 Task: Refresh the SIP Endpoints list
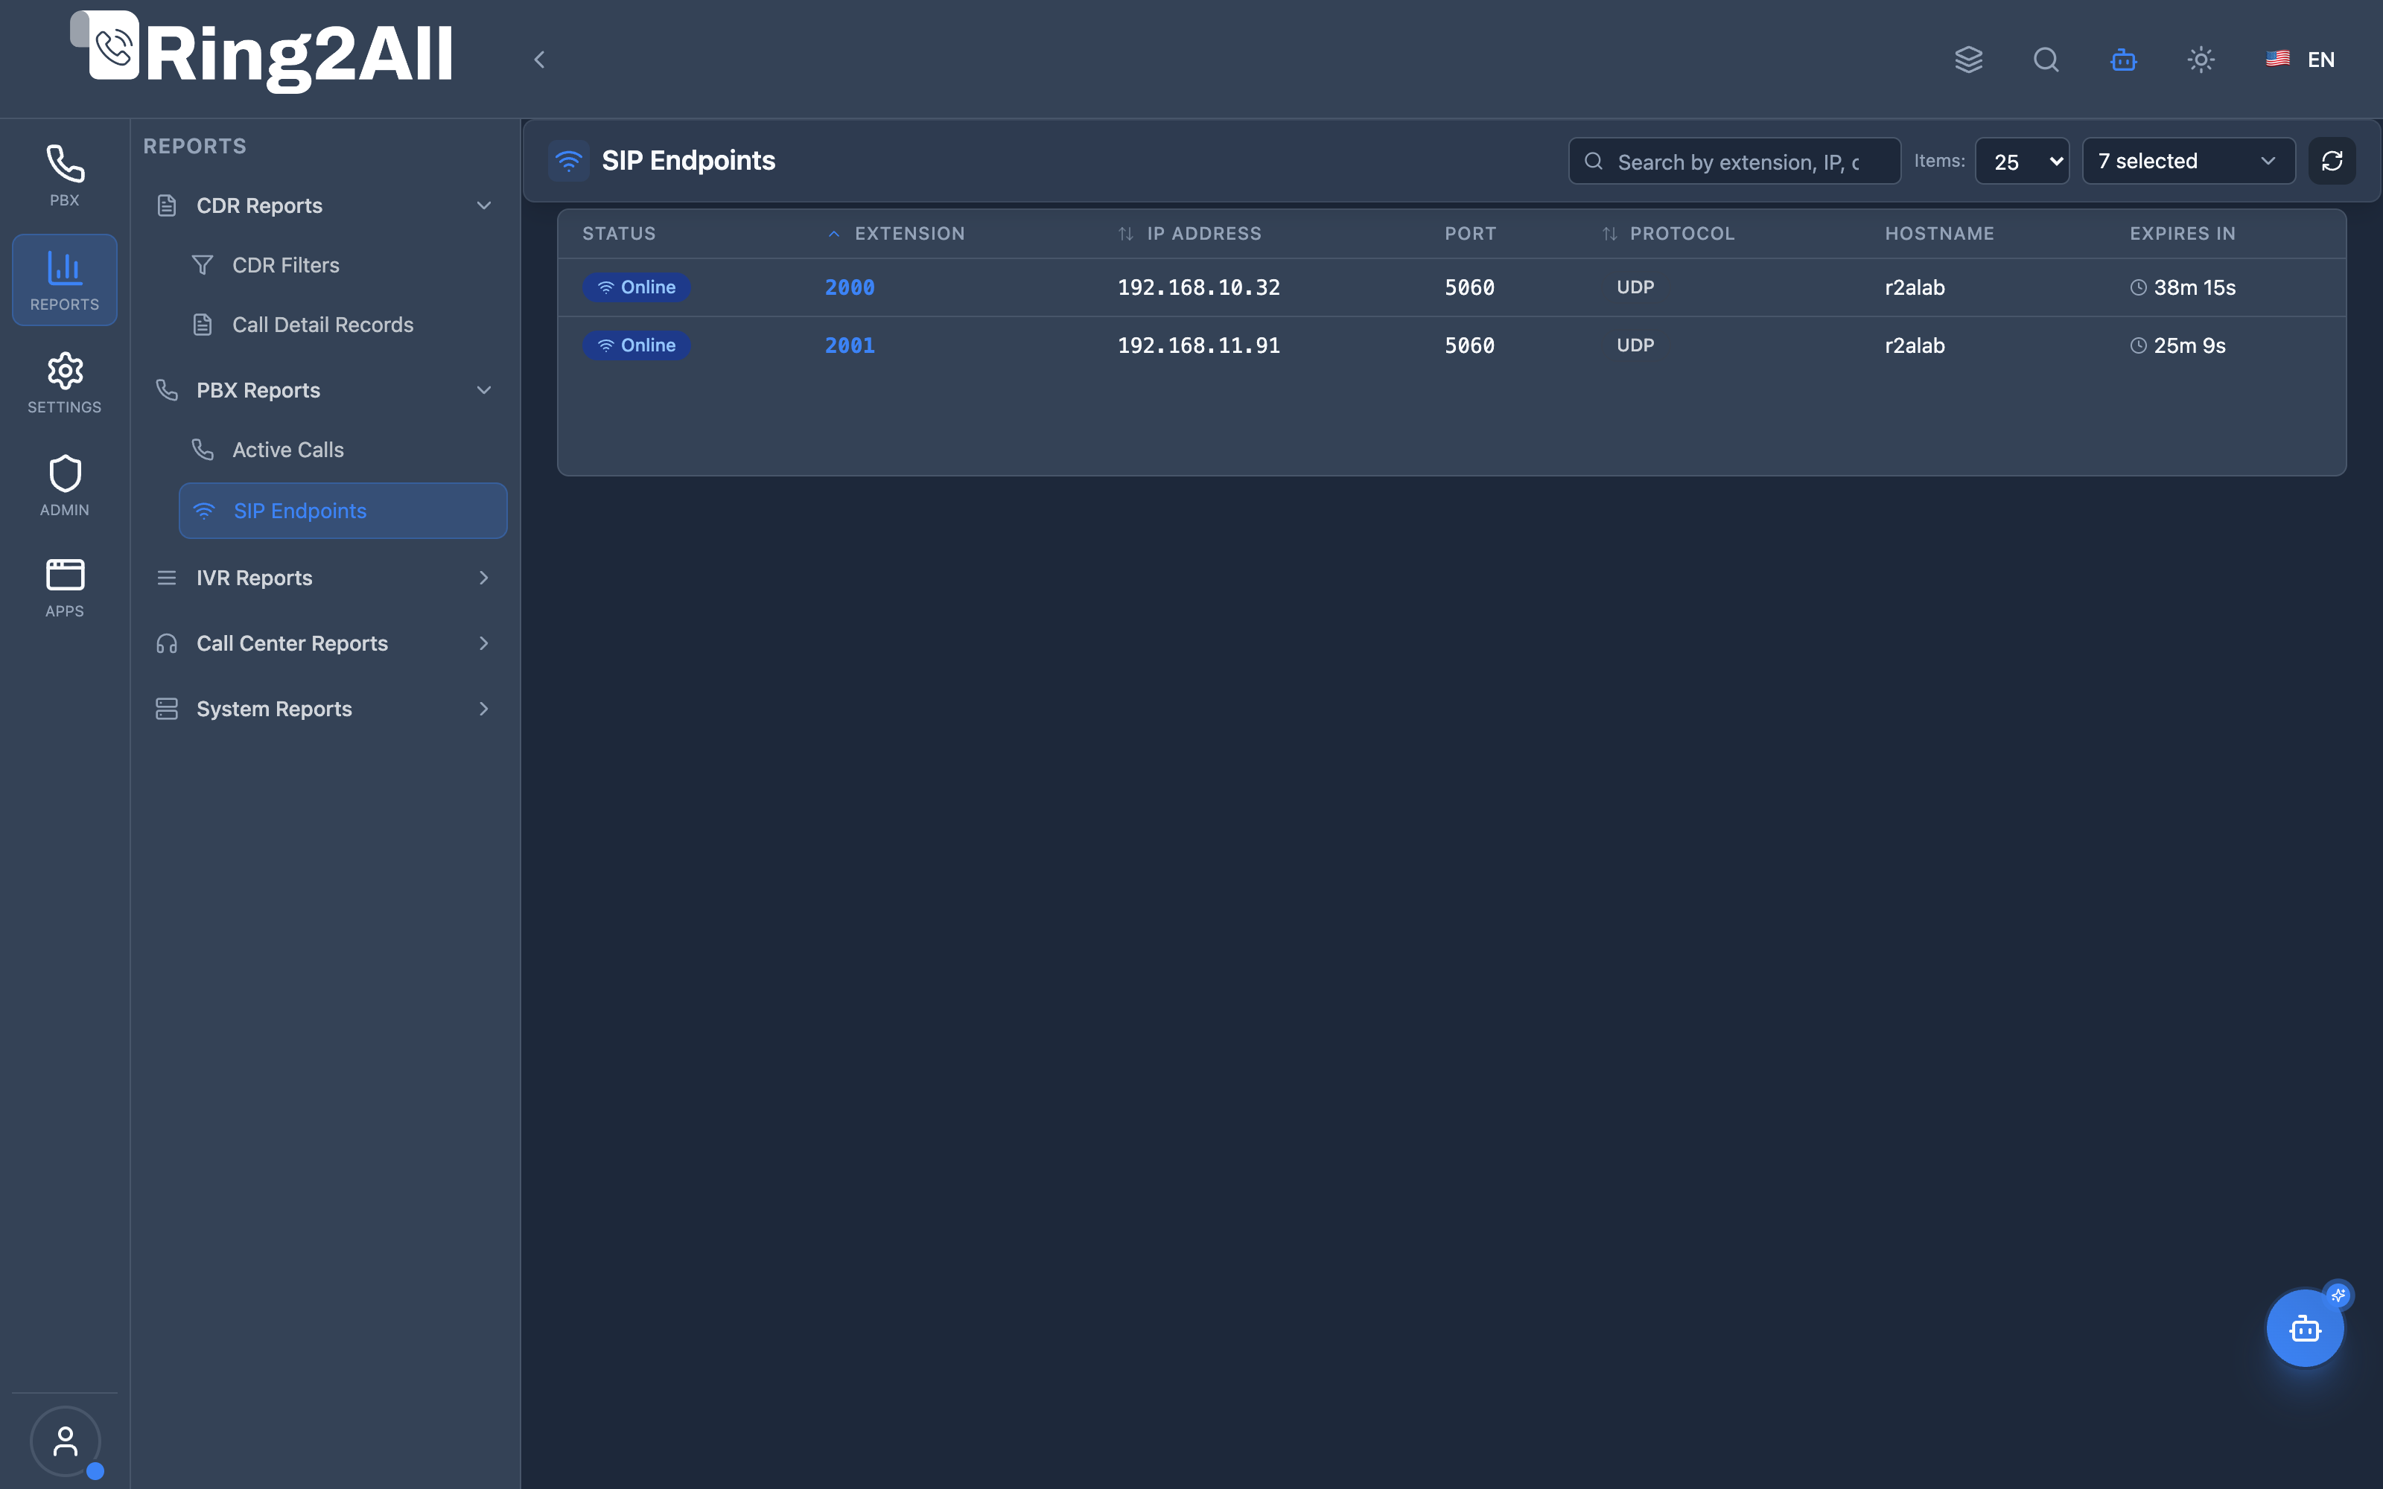pyautogui.click(x=2332, y=161)
